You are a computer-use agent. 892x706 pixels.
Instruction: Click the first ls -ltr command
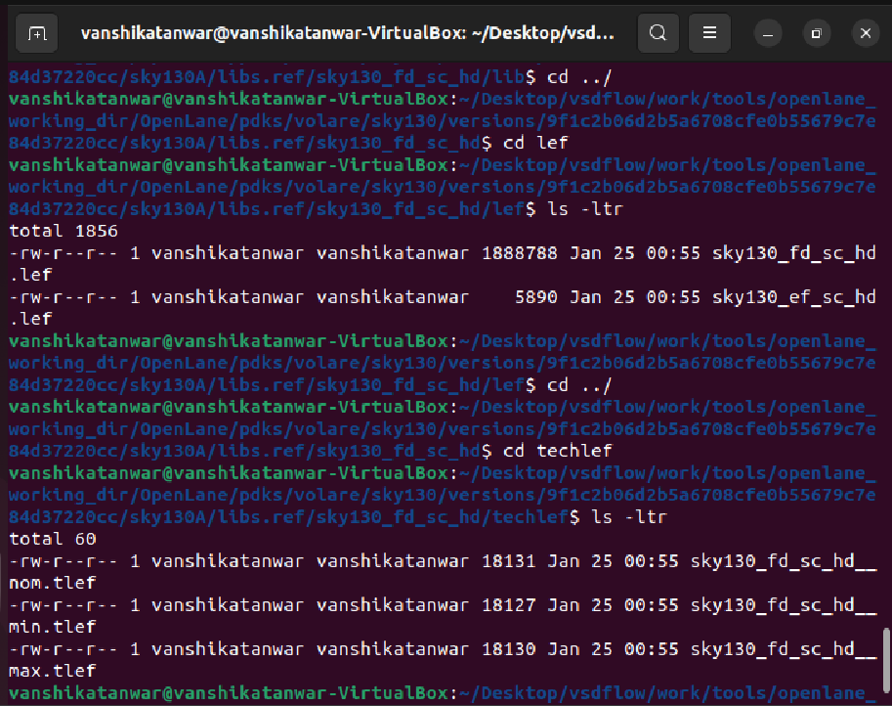click(x=586, y=208)
